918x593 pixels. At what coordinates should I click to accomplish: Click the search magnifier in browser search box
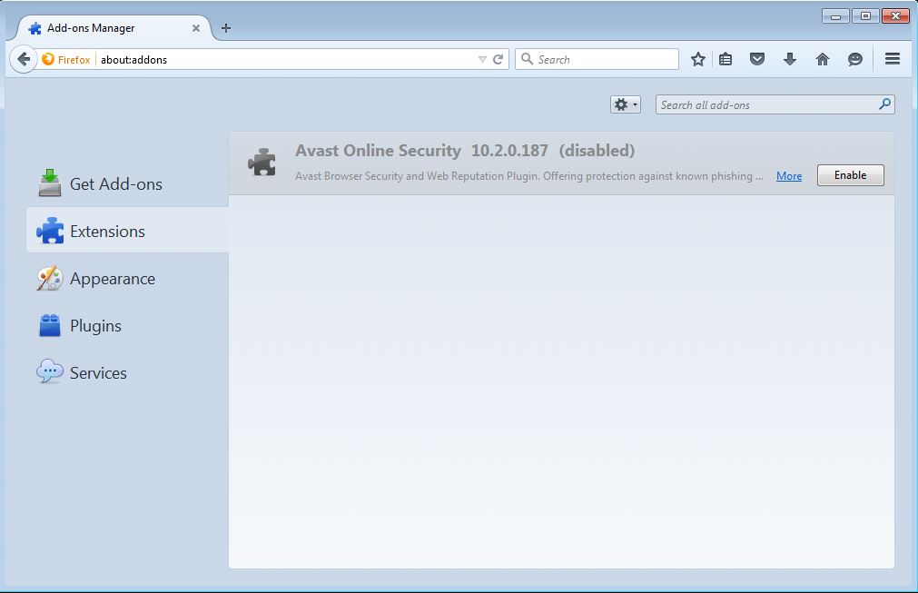[x=527, y=59]
